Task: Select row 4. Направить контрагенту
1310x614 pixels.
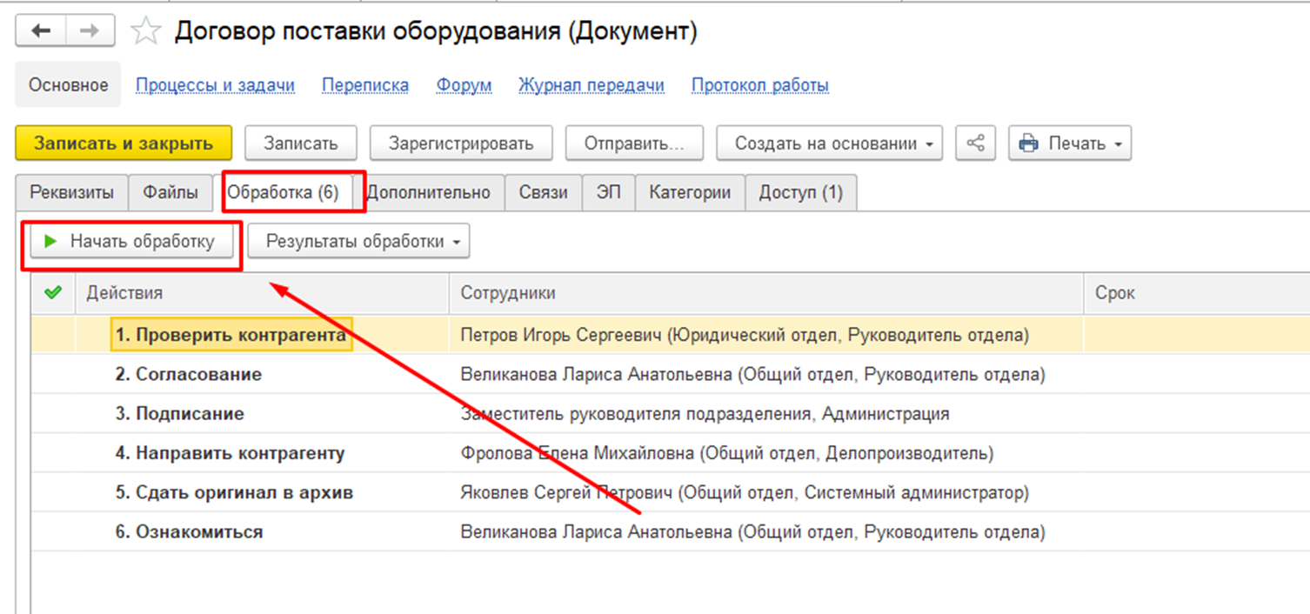Action: click(230, 453)
